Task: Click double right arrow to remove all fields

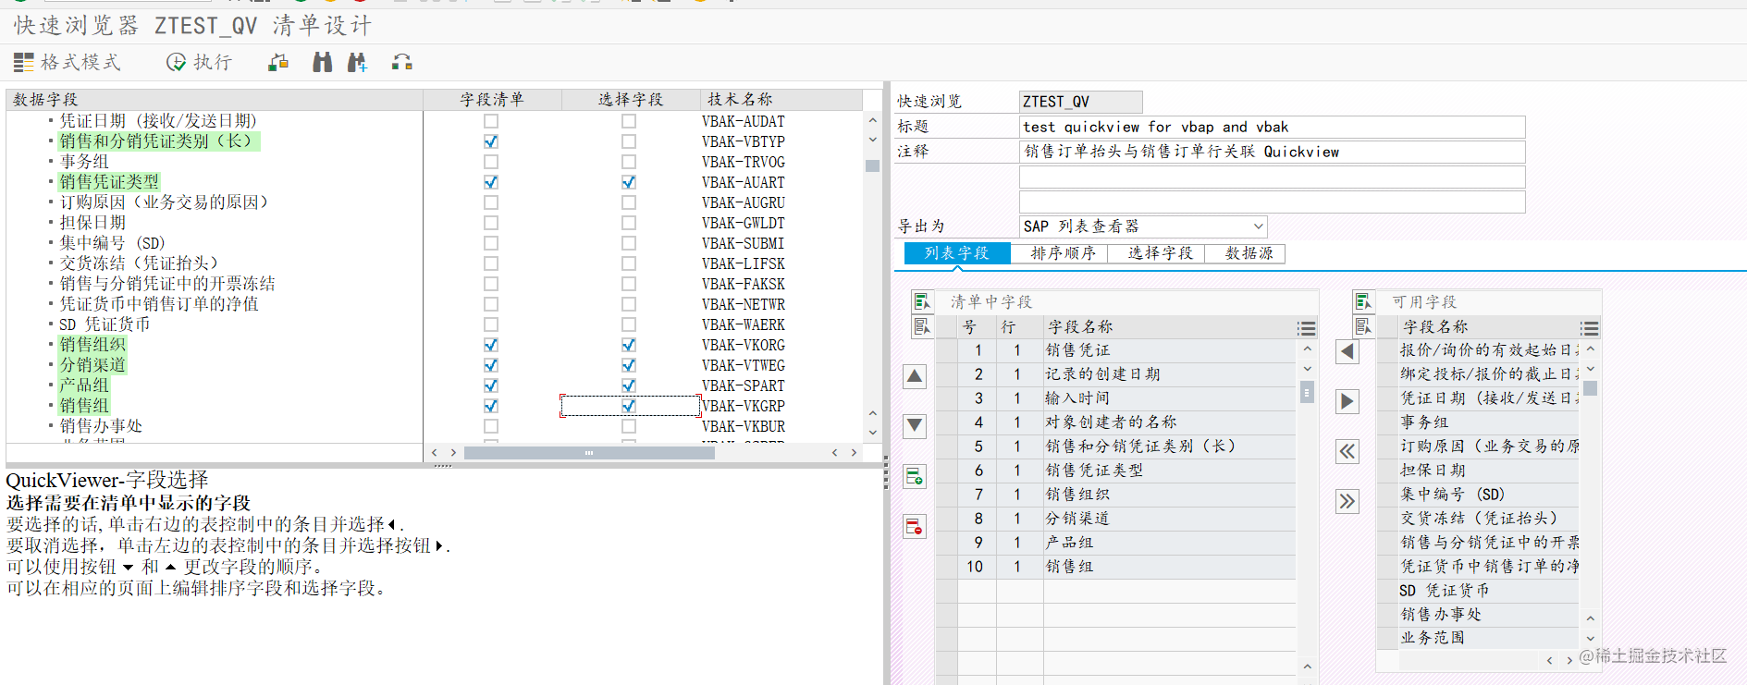Action: tap(1347, 501)
